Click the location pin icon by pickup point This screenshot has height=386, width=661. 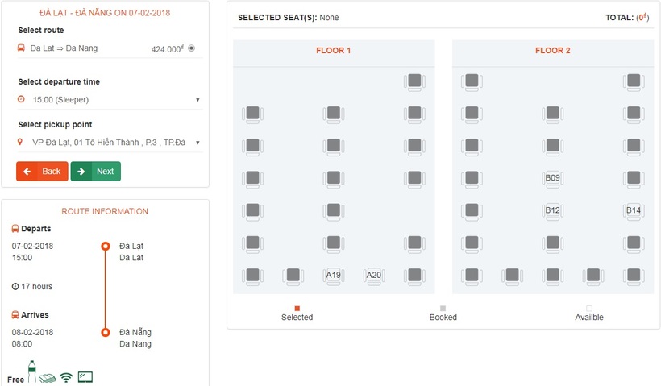[x=20, y=142]
